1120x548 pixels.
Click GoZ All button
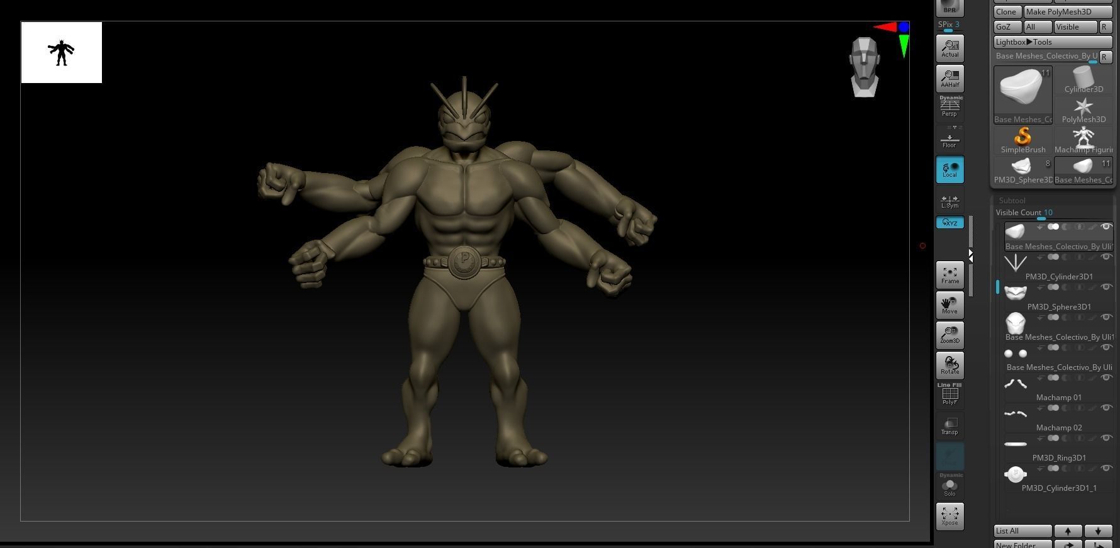click(1037, 27)
